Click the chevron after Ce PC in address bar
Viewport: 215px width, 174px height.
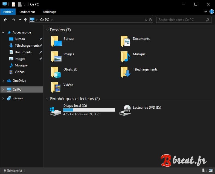[52, 20]
